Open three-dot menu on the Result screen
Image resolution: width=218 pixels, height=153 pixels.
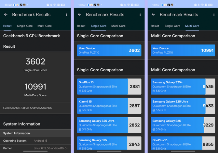[66, 15]
